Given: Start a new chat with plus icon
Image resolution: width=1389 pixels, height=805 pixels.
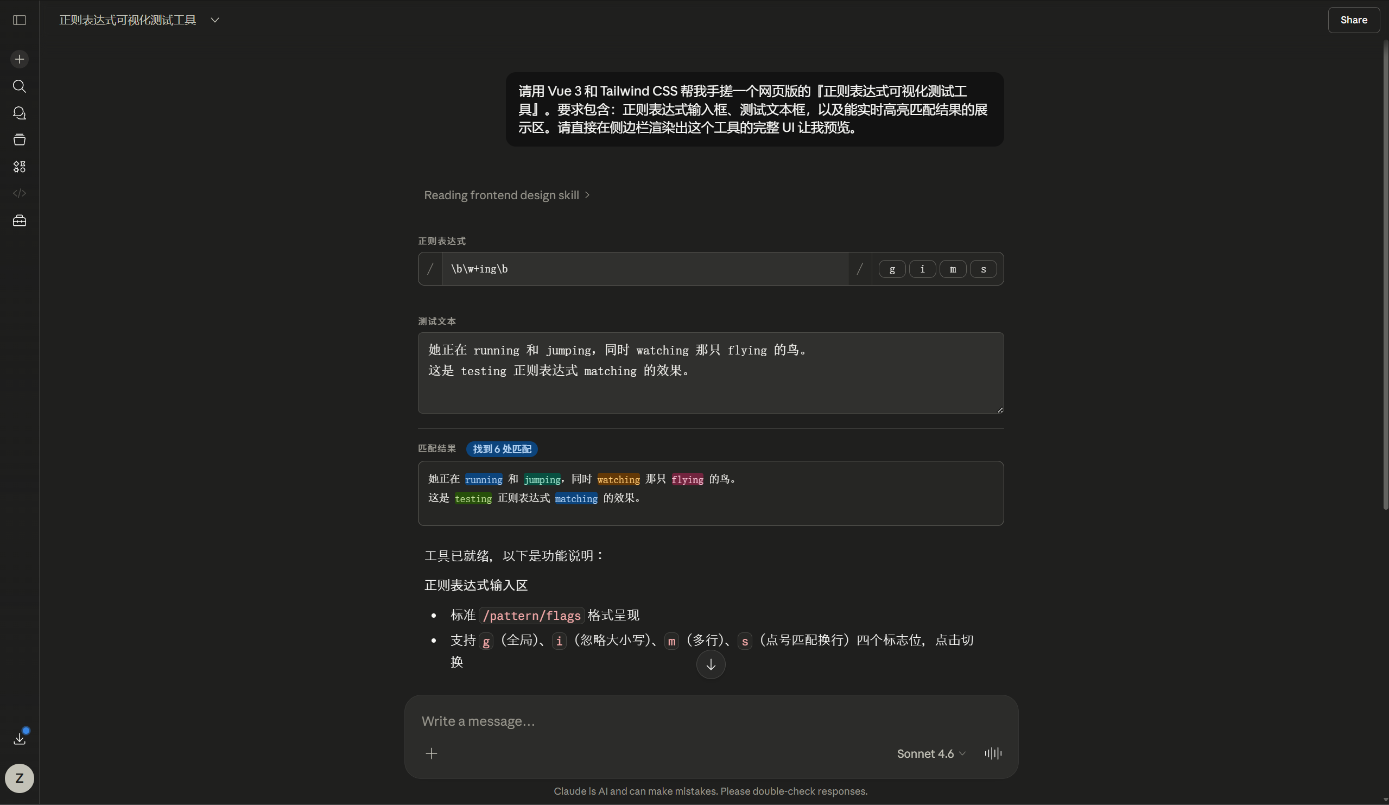Looking at the screenshot, I should [x=20, y=59].
